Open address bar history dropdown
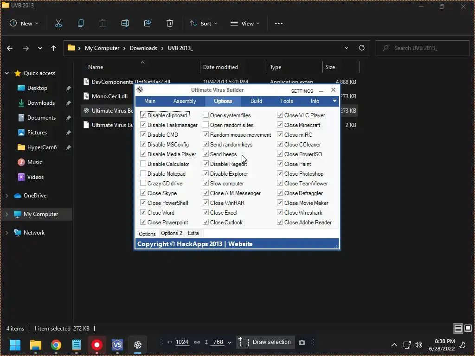The width and height of the screenshot is (475, 356). (346, 48)
